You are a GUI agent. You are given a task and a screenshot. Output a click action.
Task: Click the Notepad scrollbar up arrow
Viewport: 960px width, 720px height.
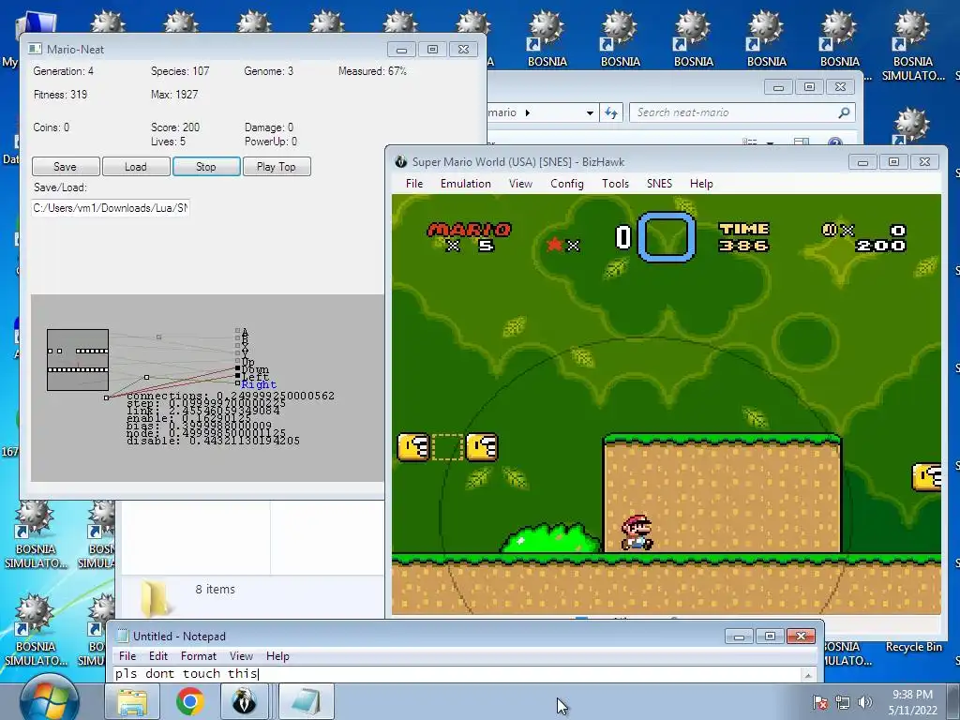click(808, 675)
